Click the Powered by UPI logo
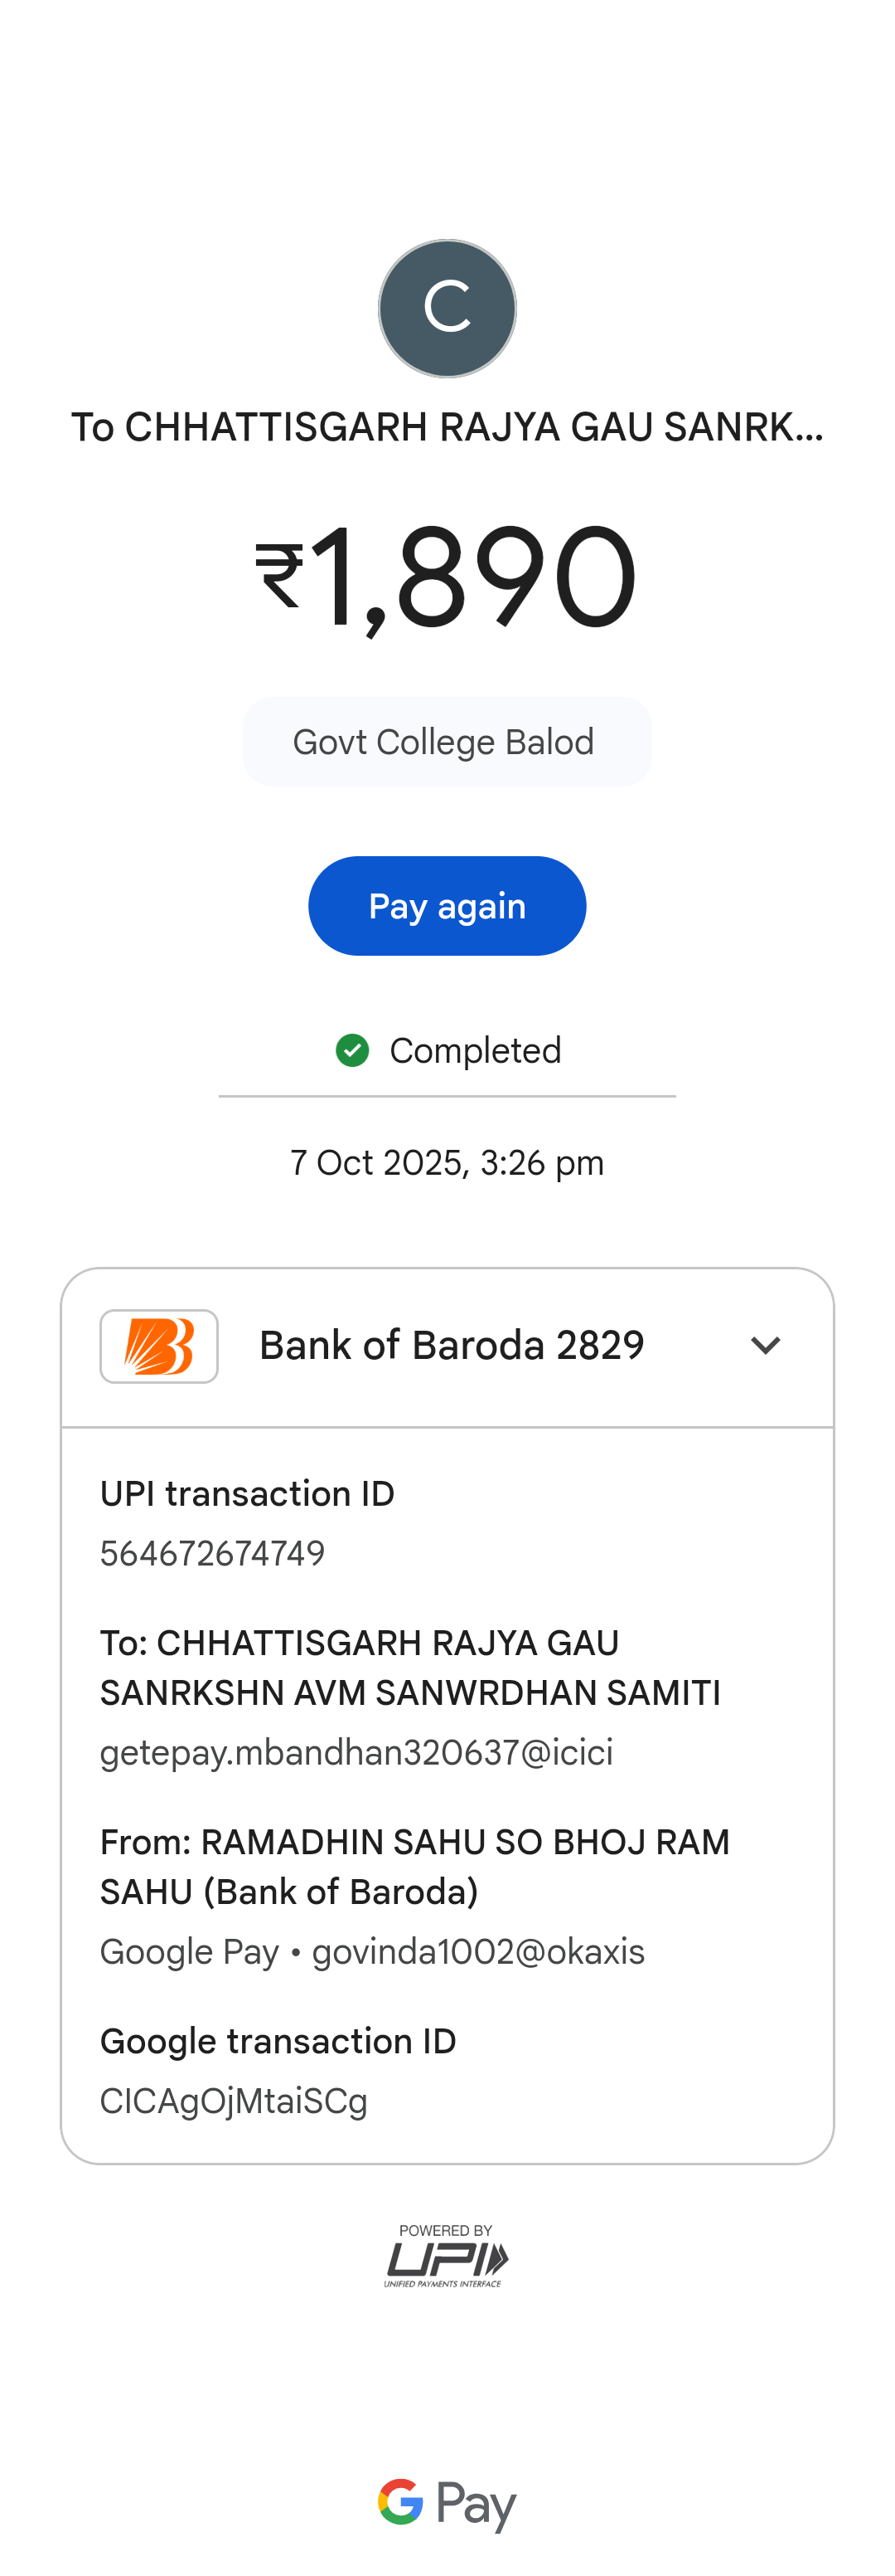Screen dimensions: 895x2576 click(447, 2256)
